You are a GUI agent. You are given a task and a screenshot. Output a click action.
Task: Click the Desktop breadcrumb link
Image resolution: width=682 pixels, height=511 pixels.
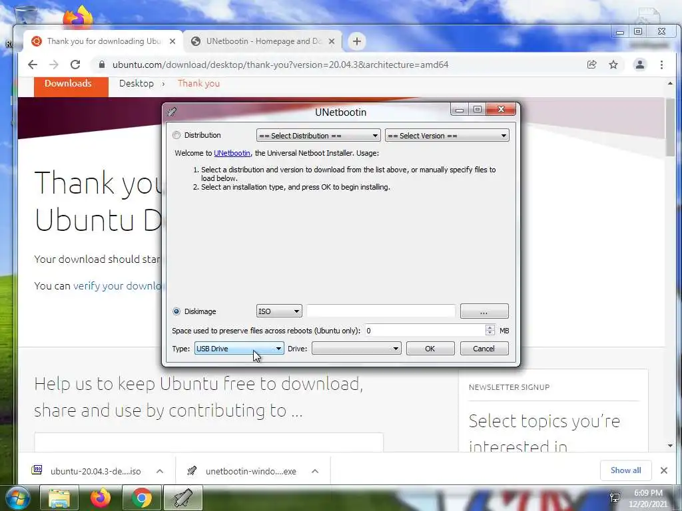[137, 83]
